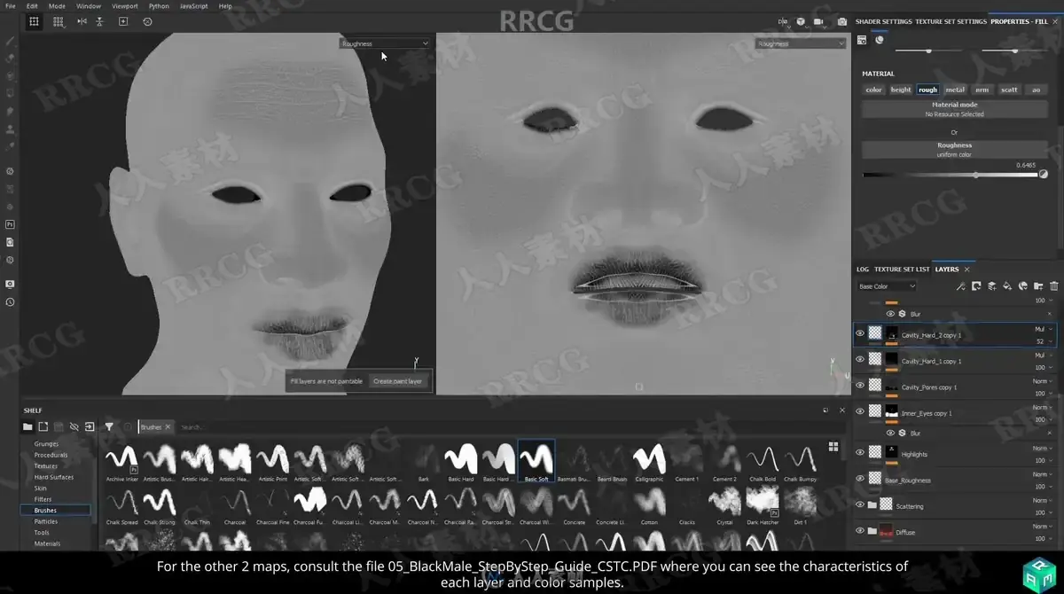The image size is (1064, 594).
Task: Select the Paint brush tool in left sidebar
Action: pyautogui.click(x=10, y=41)
